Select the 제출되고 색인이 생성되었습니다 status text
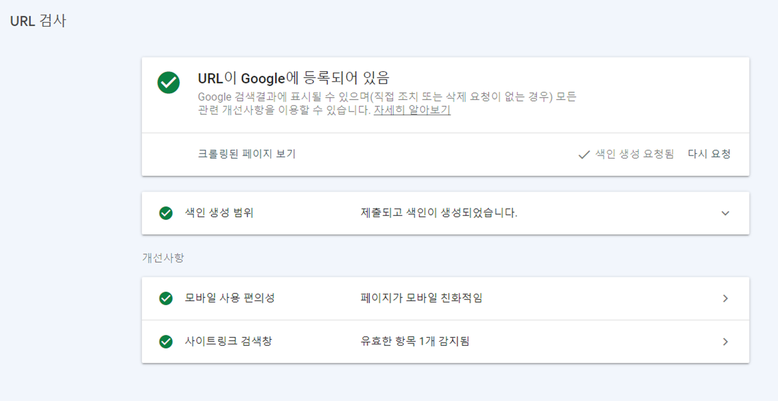 438,213
